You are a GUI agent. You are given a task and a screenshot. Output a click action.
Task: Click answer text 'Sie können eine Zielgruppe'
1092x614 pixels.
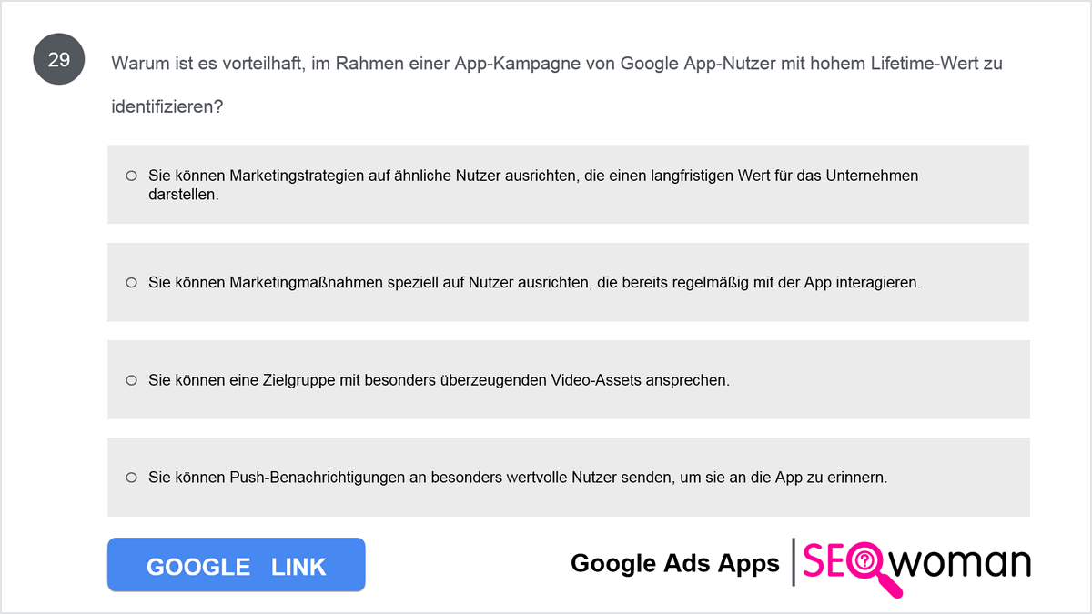pyautogui.click(x=440, y=380)
